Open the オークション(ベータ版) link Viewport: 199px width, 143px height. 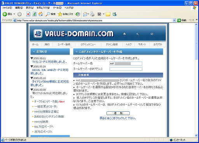point(46,102)
